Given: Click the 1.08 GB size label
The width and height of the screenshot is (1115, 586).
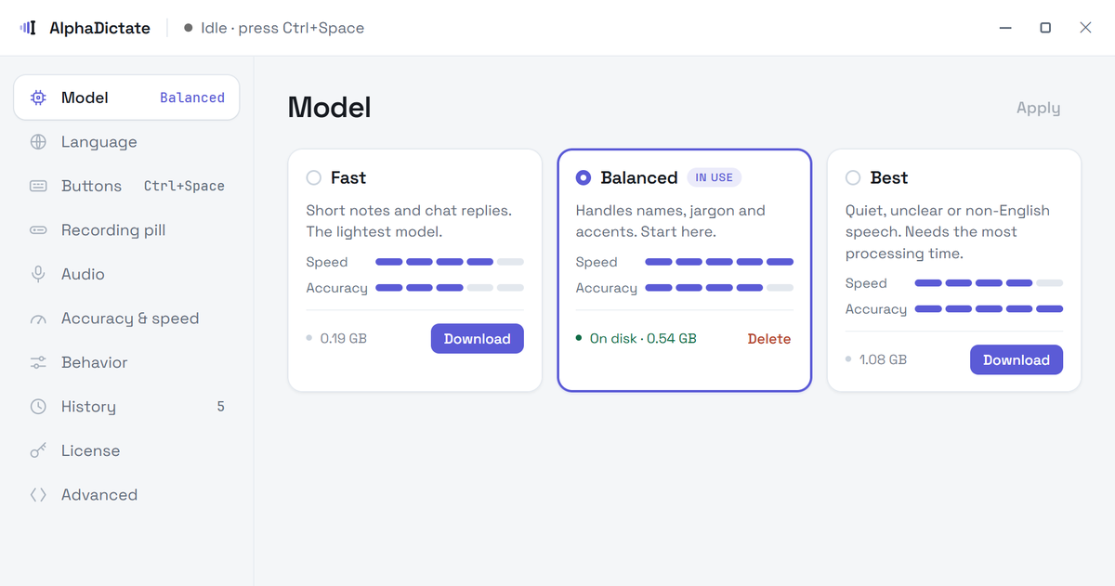Looking at the screenshot, I should (x=883, y=360).
